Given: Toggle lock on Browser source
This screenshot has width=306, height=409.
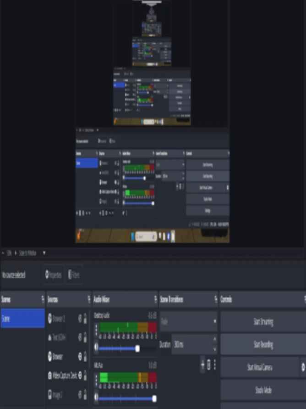Looking at the screenshot, I should 85,356.
